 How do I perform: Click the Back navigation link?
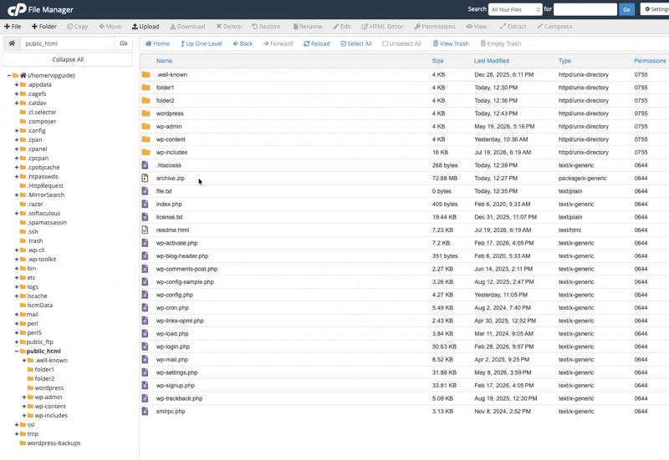[243, 43]
